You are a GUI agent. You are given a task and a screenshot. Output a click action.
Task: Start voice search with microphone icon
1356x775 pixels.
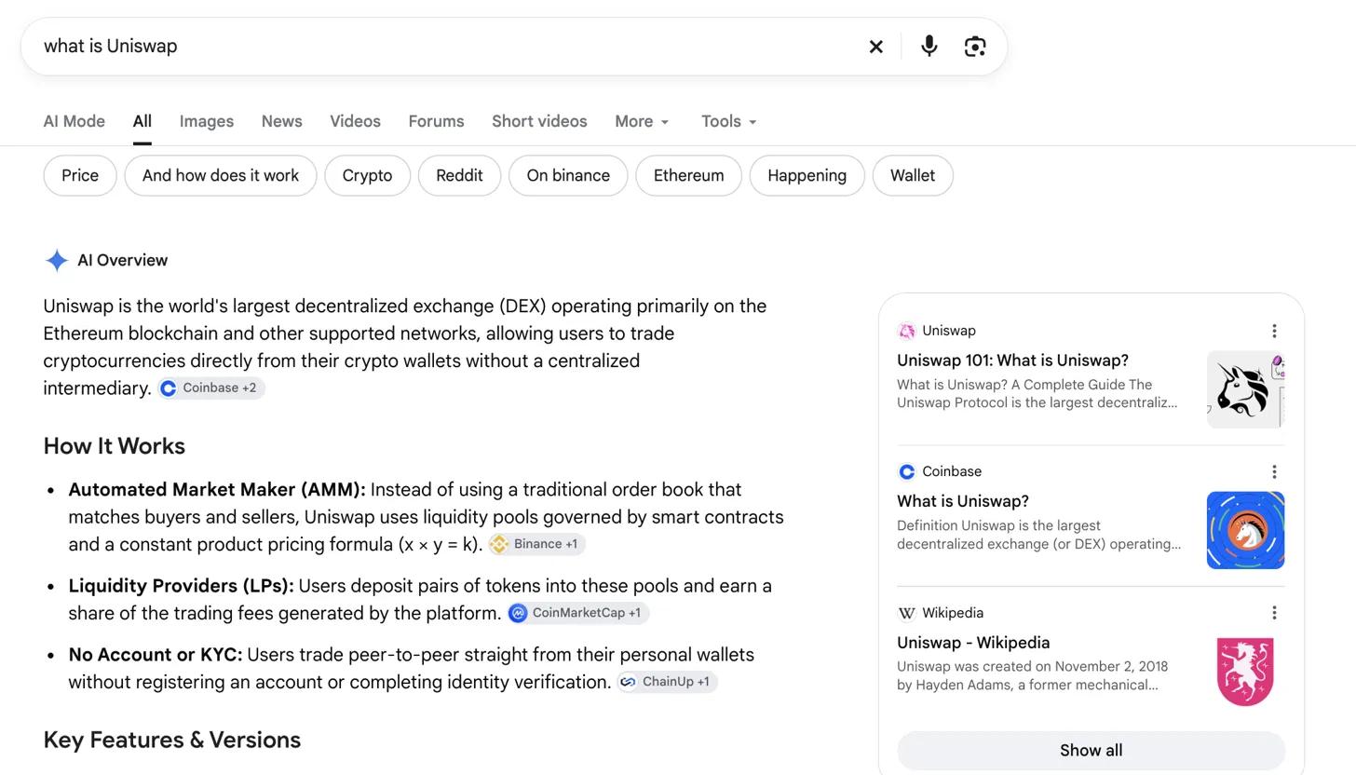click(929, 47)
